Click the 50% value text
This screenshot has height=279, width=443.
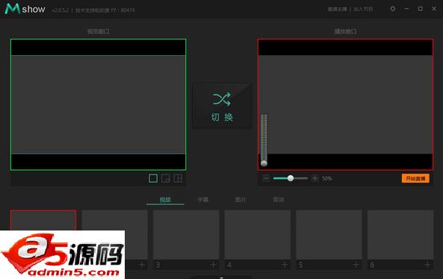click(327, 178)
